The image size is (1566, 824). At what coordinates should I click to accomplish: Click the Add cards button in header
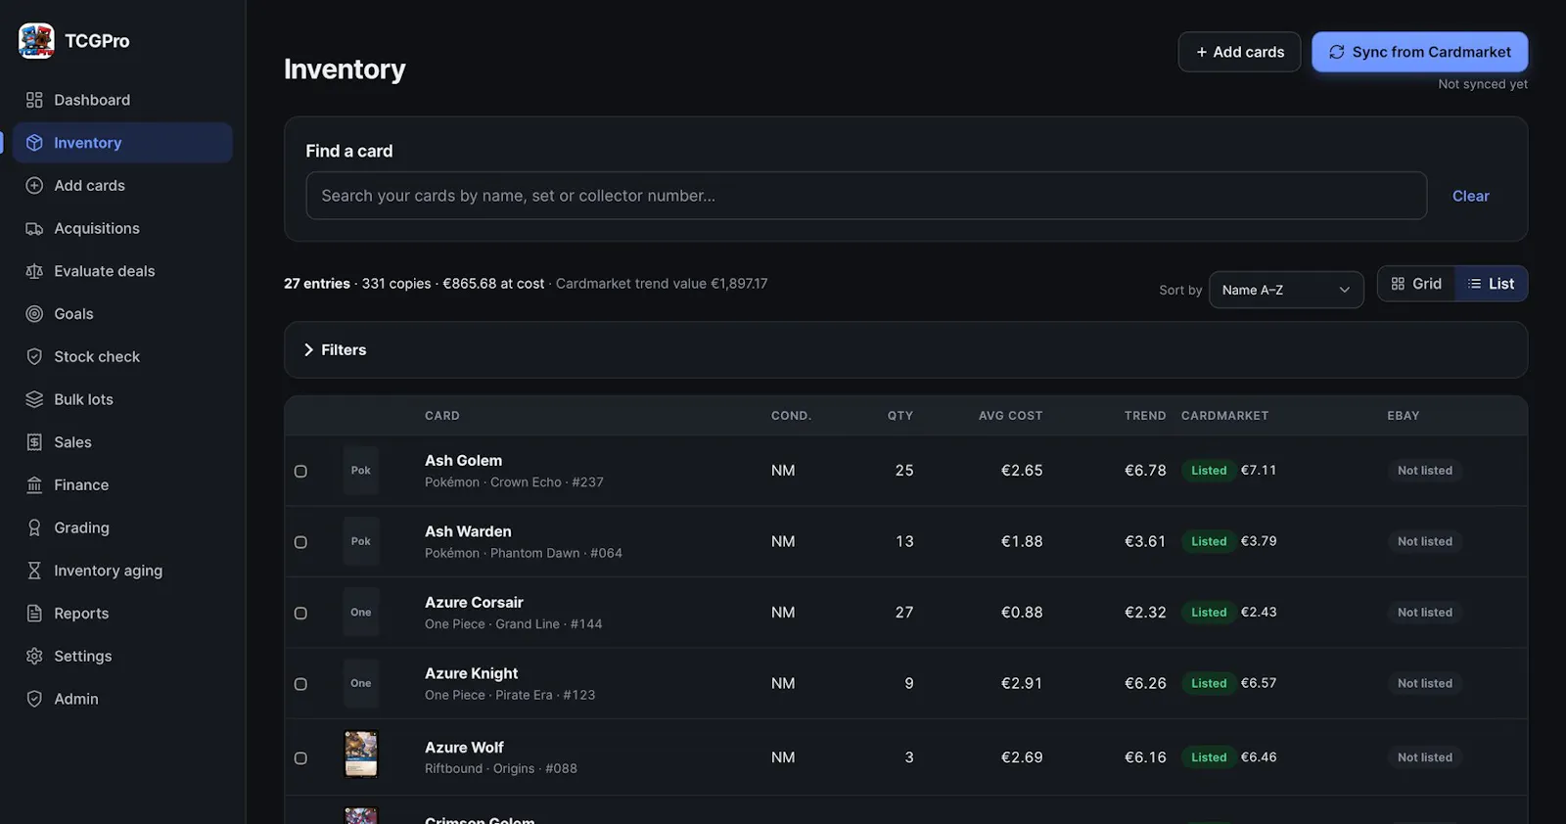1239,52
